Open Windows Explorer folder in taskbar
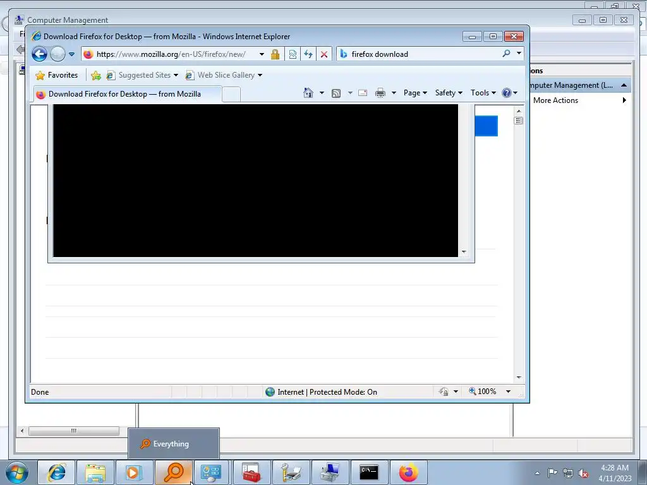Image resolution: width=647 pixels, height=485 pixels. (x=95, y=472)
